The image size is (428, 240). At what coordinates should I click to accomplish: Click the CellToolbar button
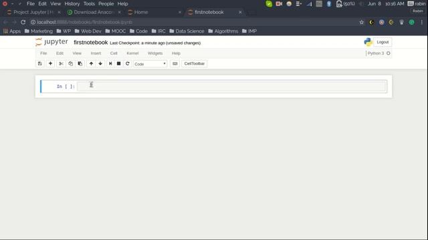coord(195,64)
